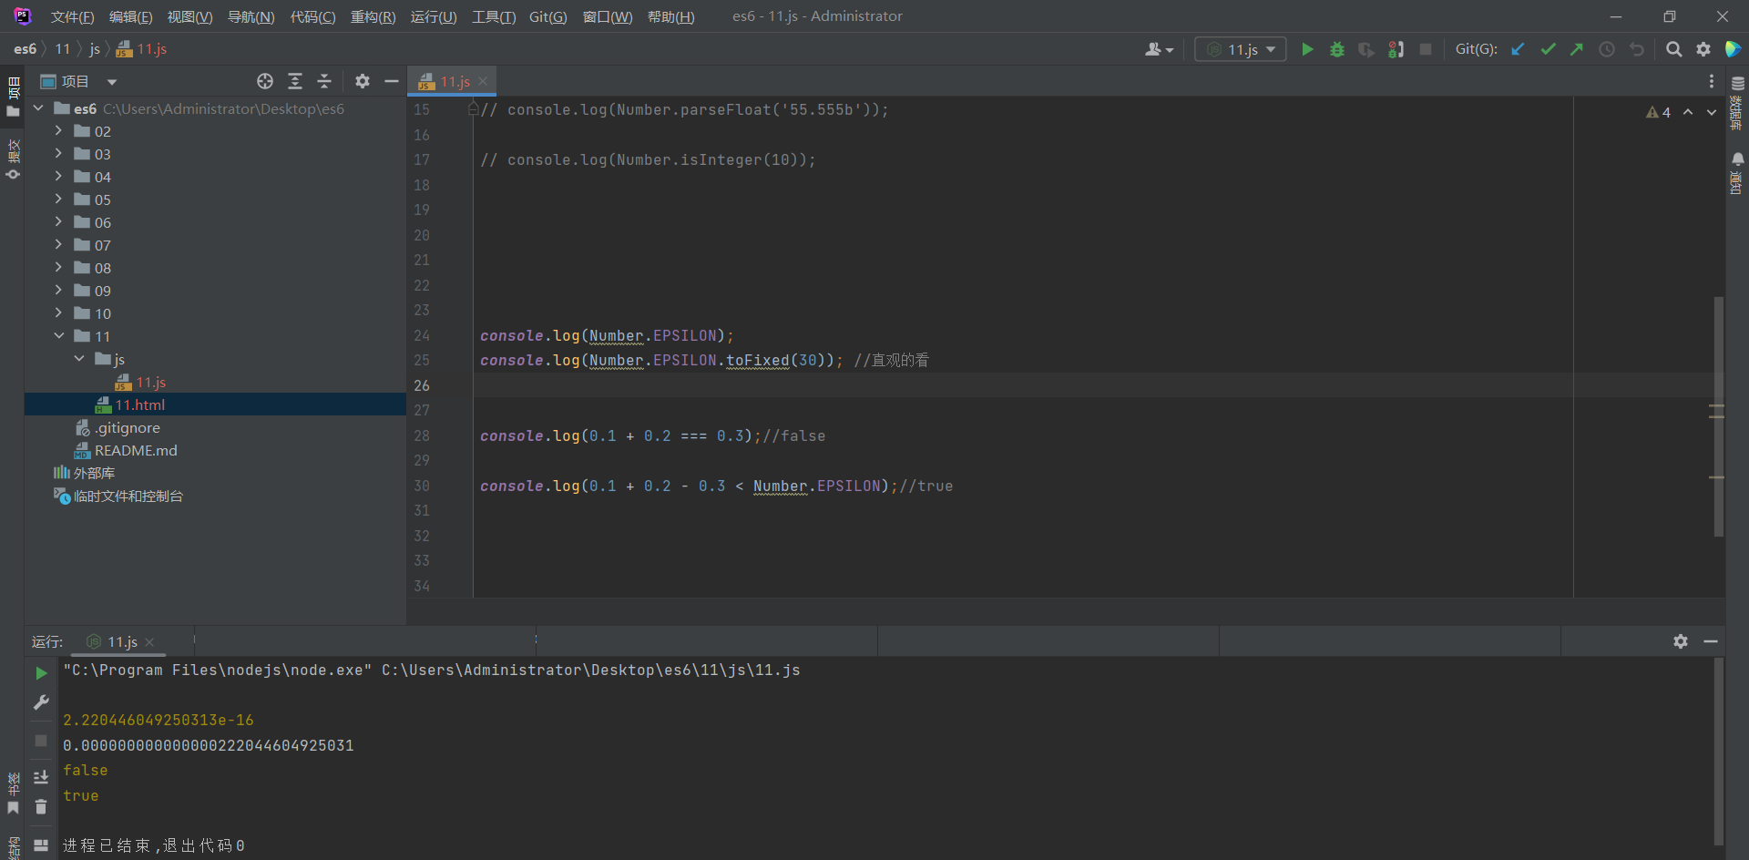Open editor tabs options menu
The height and width of the screenshot is (860, 1749).
tap(1712, 81)
